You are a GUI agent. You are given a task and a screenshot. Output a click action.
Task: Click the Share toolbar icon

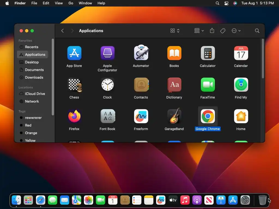(x=212, y=30)
